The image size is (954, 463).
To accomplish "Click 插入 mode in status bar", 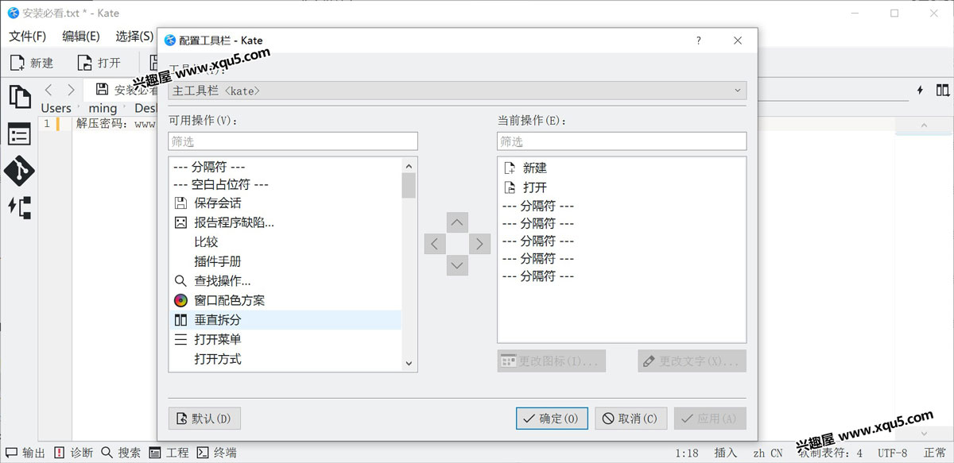I will tap(726, 453).
